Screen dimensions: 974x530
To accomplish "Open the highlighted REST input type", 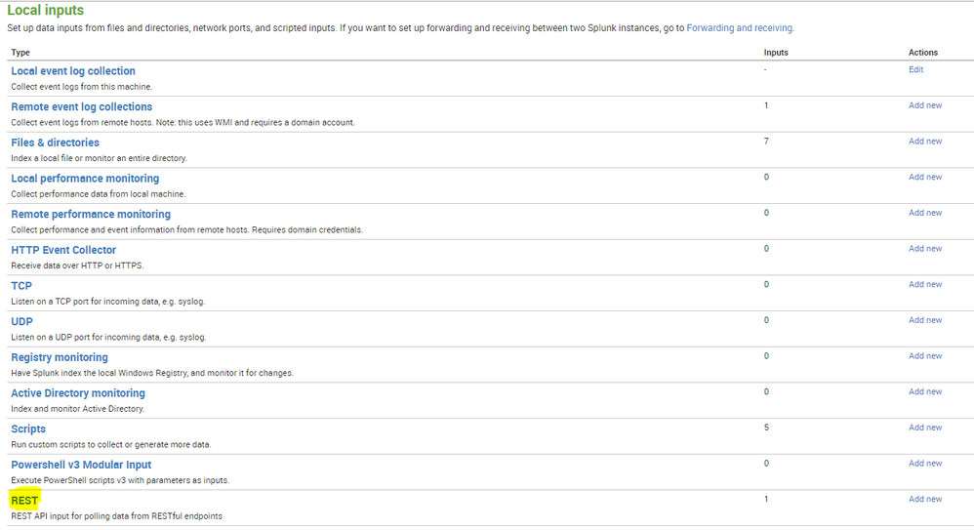I will (24, 501).
